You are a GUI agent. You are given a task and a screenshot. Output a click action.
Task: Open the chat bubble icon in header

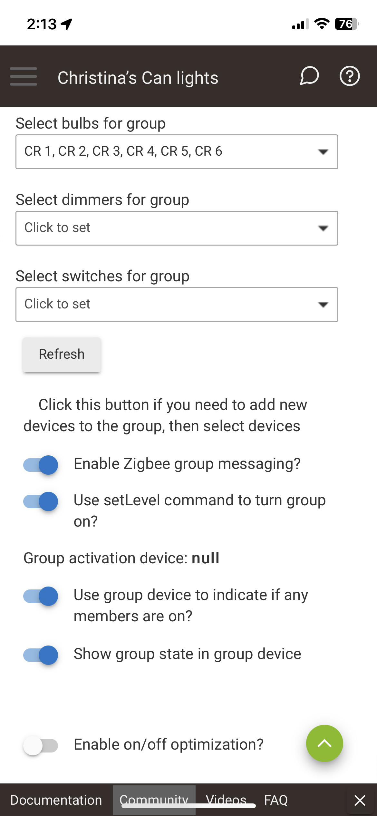[x=309, y=76]
